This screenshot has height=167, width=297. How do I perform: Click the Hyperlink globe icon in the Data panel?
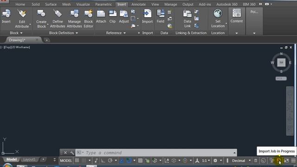pyautogui.click(x=170, y=26)
